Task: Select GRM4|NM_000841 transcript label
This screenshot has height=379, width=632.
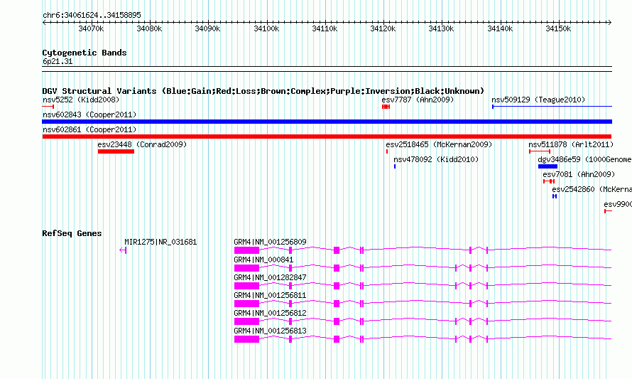Action: [263, 260]
